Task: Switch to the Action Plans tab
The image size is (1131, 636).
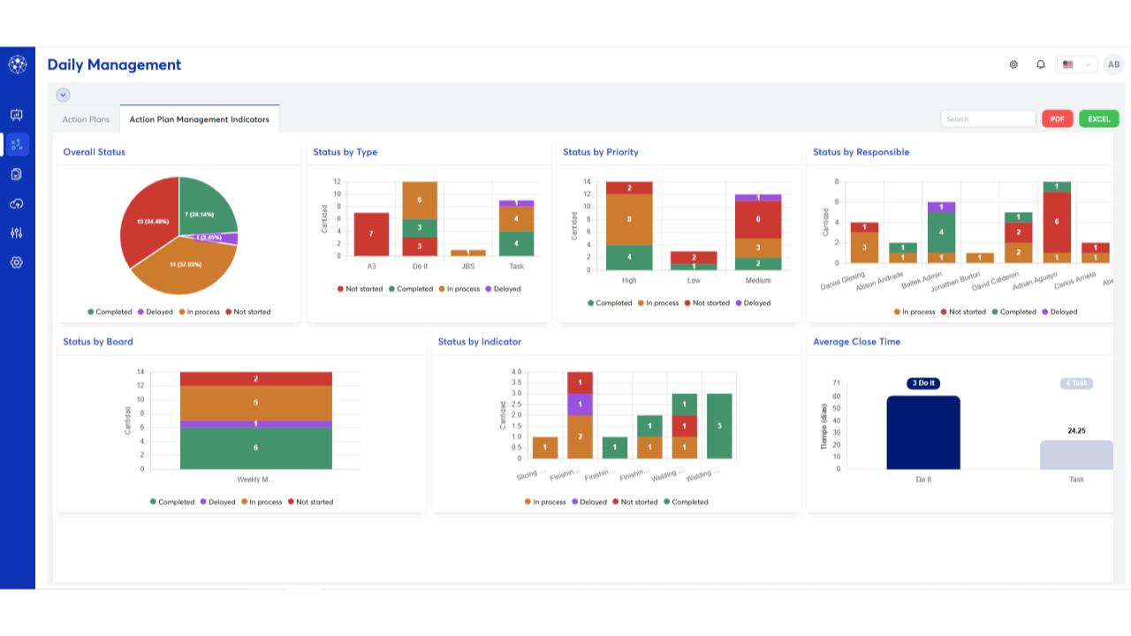Action: click(x=86, y=119)
